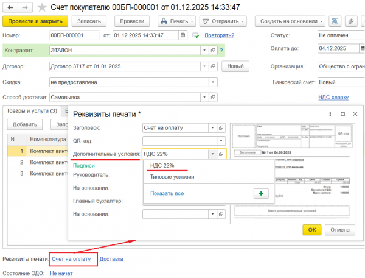
Task: Select НДС 22% from the dropdown list
Action: coord(162,165)
